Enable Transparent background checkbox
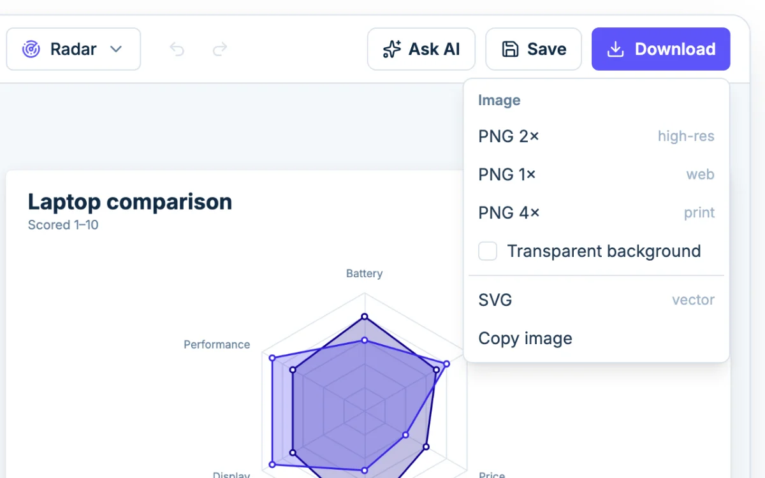Viewport: 765px width, 478px height. (488, 251)
